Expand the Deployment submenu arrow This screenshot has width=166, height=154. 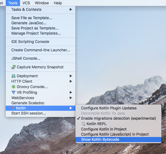(71, 76)
